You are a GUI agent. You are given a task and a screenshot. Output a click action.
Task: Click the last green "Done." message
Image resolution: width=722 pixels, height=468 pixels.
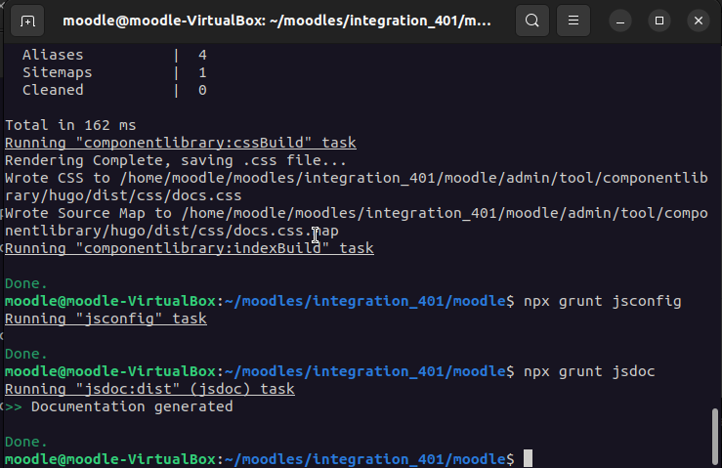[26, 442]
